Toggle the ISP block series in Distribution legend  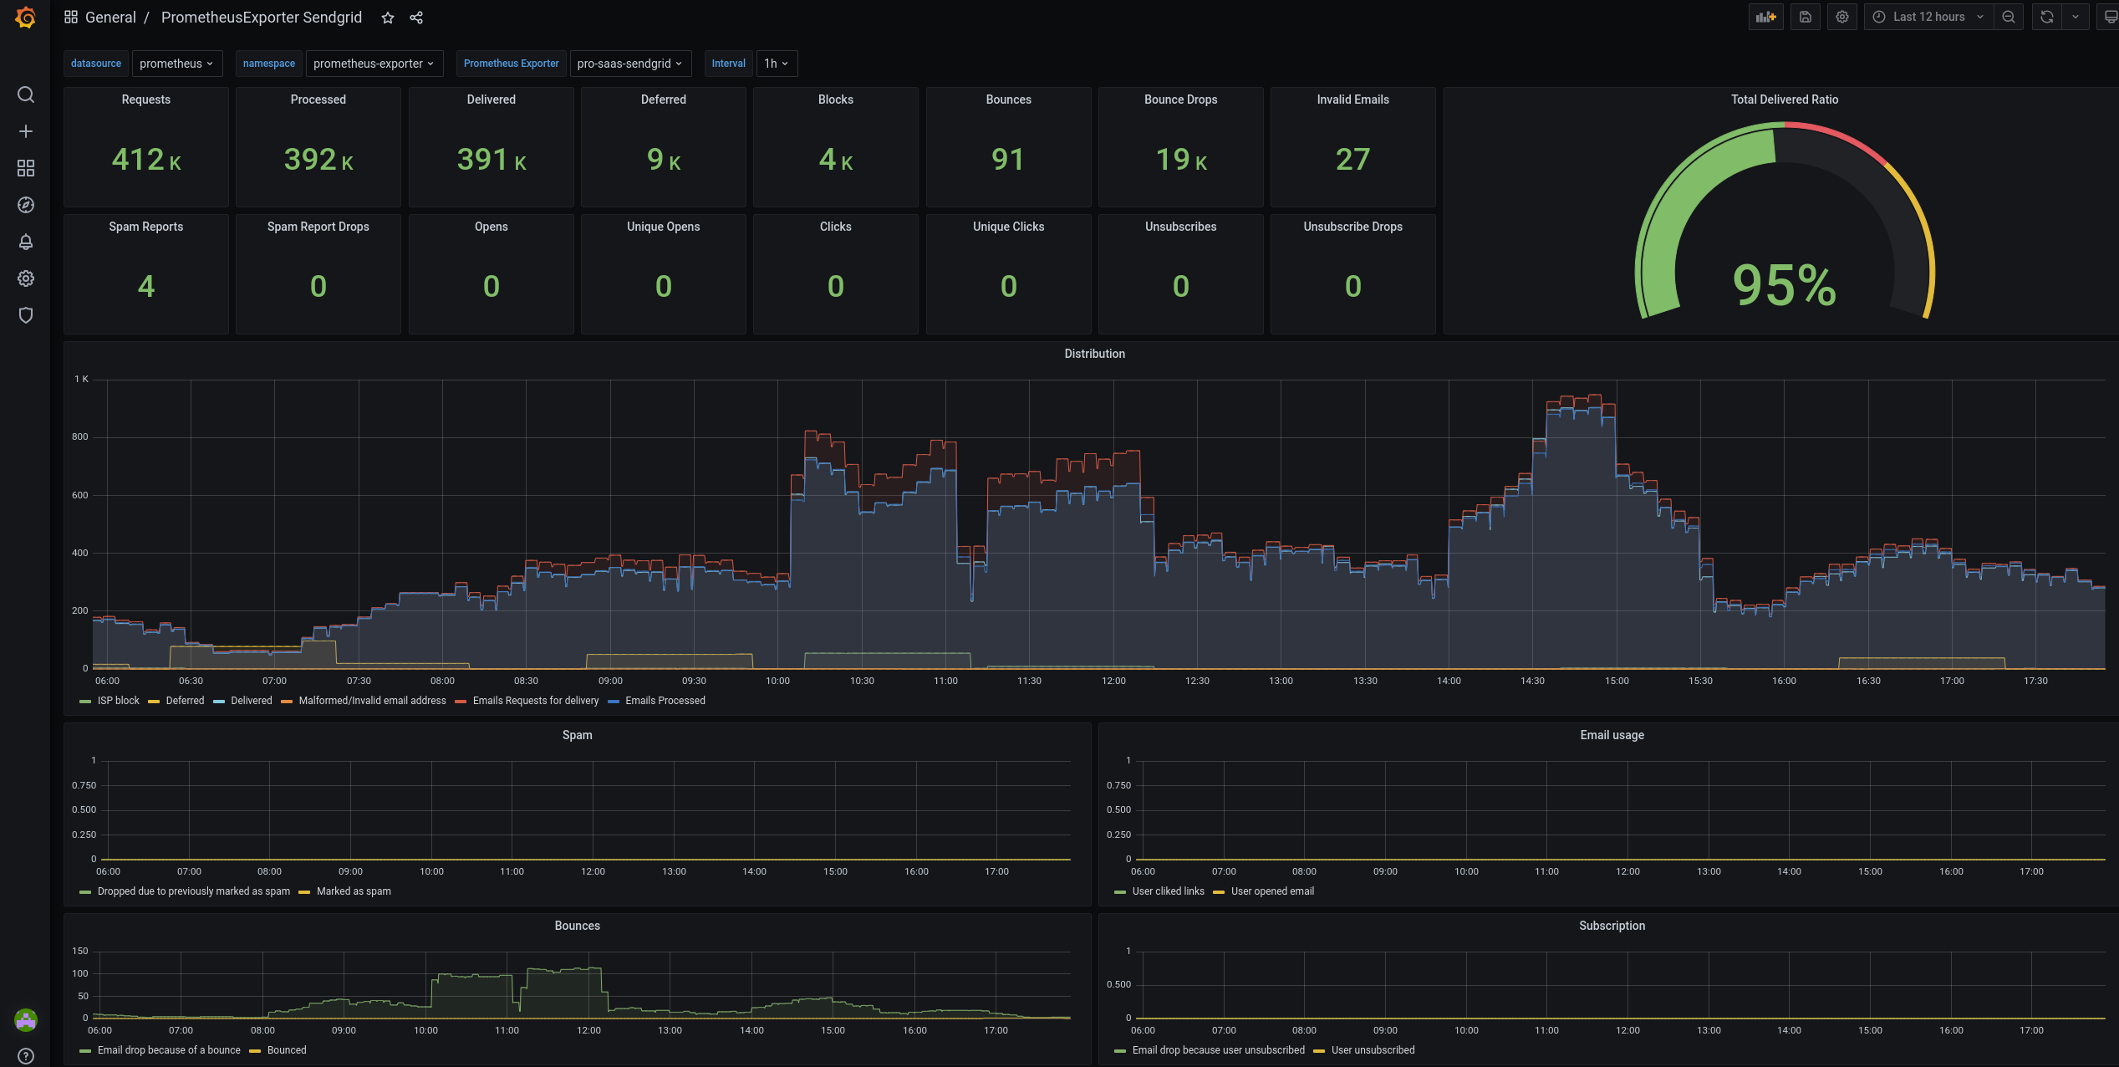118,701
